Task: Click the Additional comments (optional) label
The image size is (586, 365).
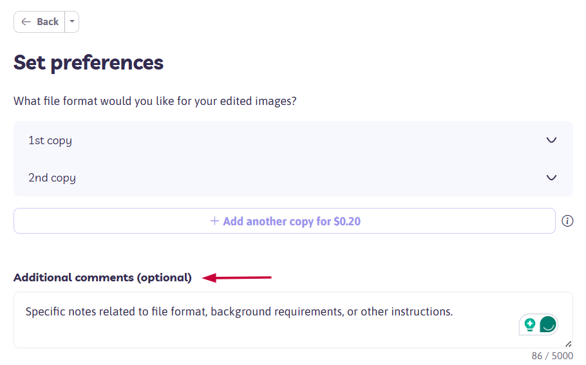Action: click(102, 277)
